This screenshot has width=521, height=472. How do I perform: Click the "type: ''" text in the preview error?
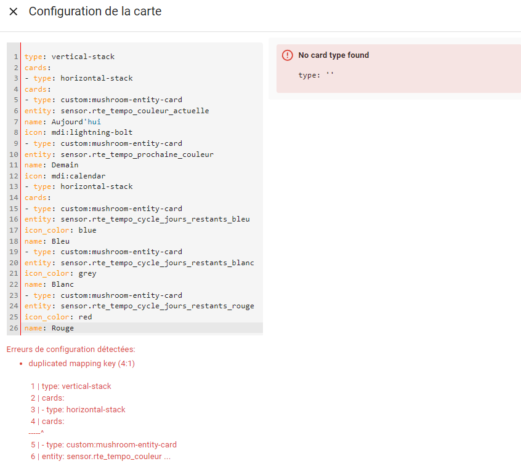click(315, 75)
